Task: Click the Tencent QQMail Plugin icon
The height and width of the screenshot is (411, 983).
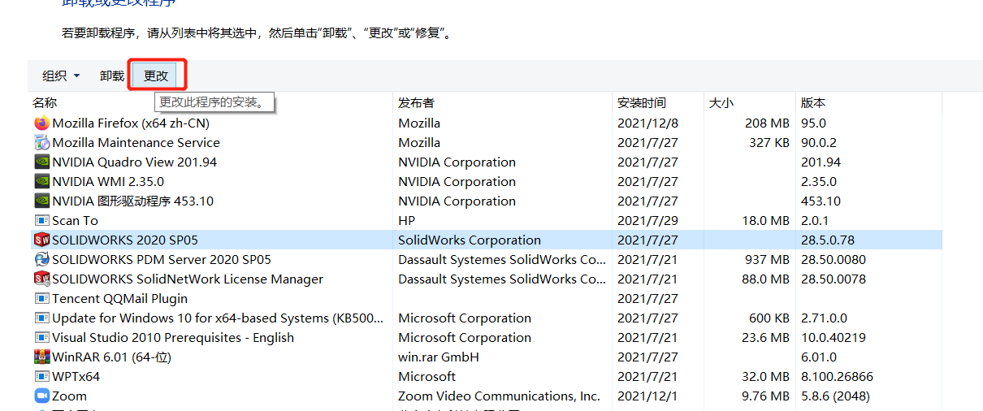Action: coord(42,299)
